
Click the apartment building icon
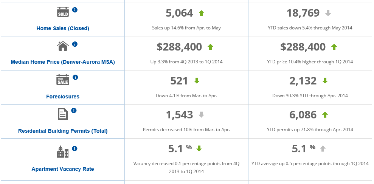click(x=63, y=152)
